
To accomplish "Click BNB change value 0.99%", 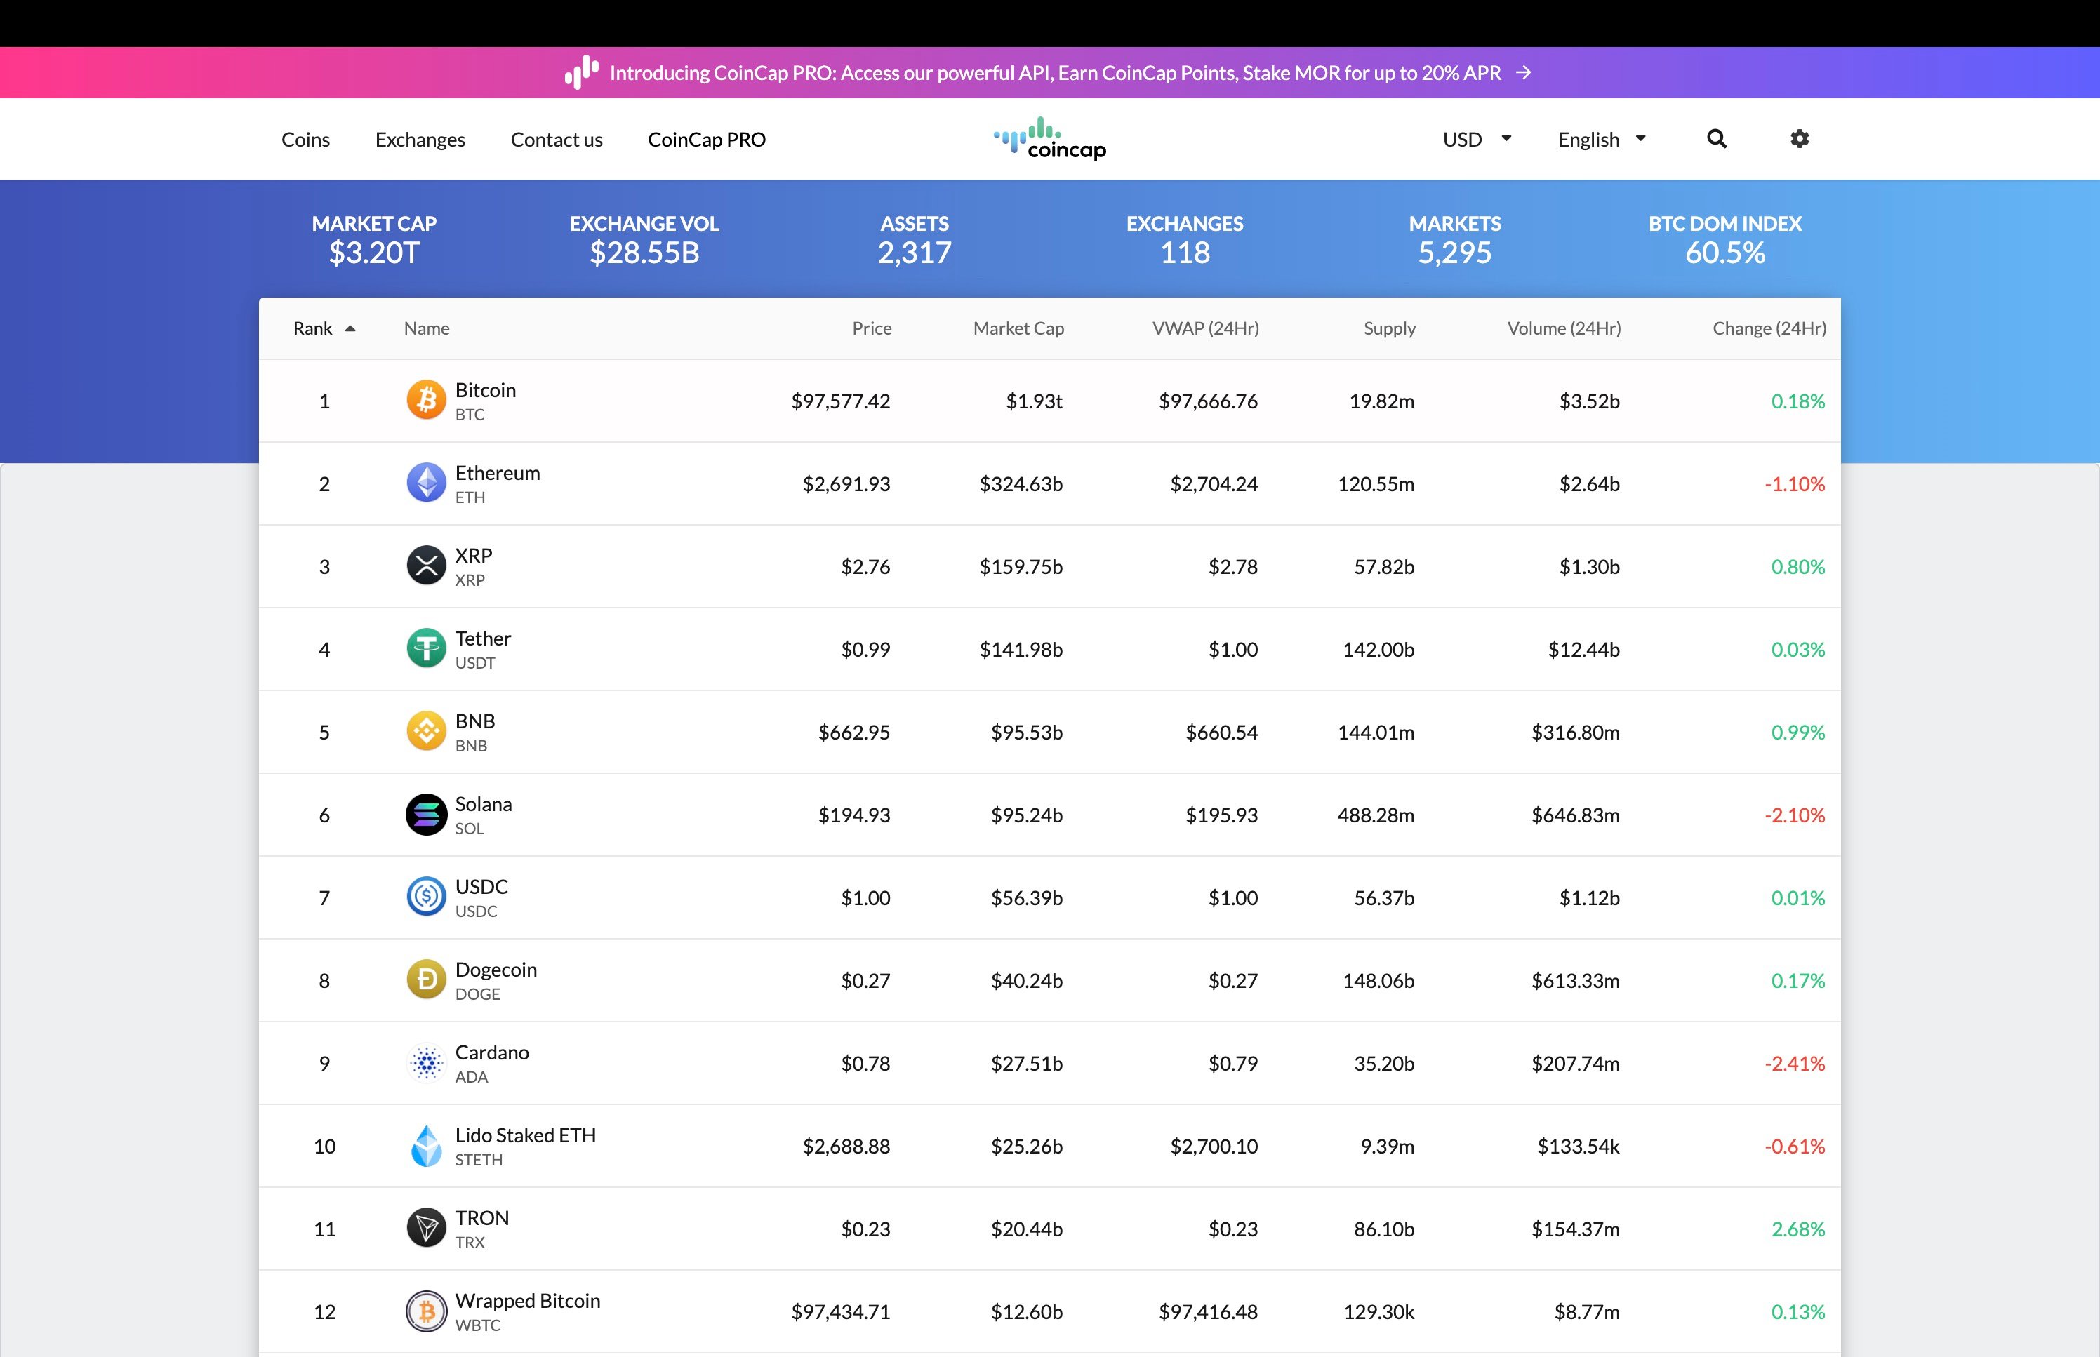I will [1797, 733].
